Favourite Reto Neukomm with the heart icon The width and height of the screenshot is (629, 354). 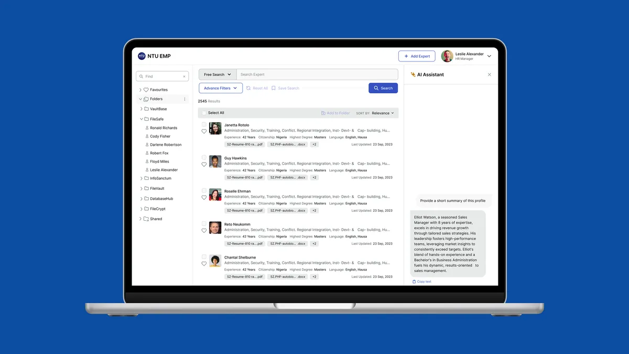click(204, 231)
